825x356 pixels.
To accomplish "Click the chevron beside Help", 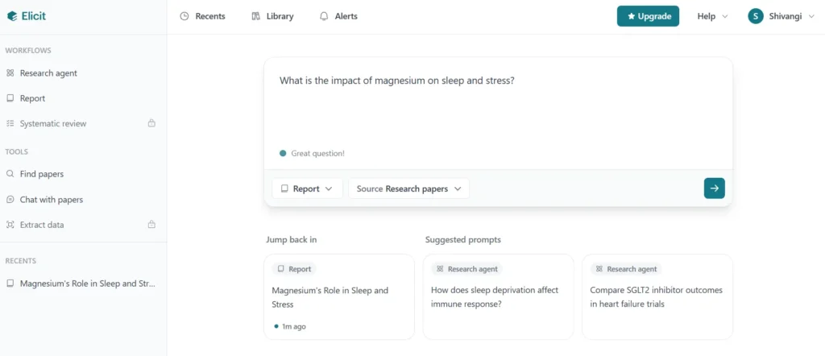I will click(x=725, y=16).
